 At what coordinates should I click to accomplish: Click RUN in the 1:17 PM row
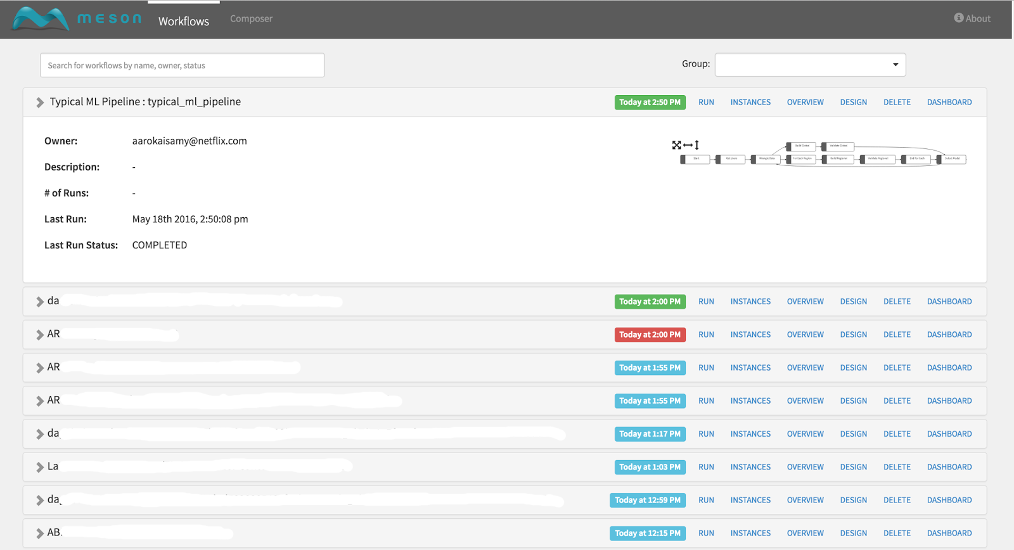(706, 434)
